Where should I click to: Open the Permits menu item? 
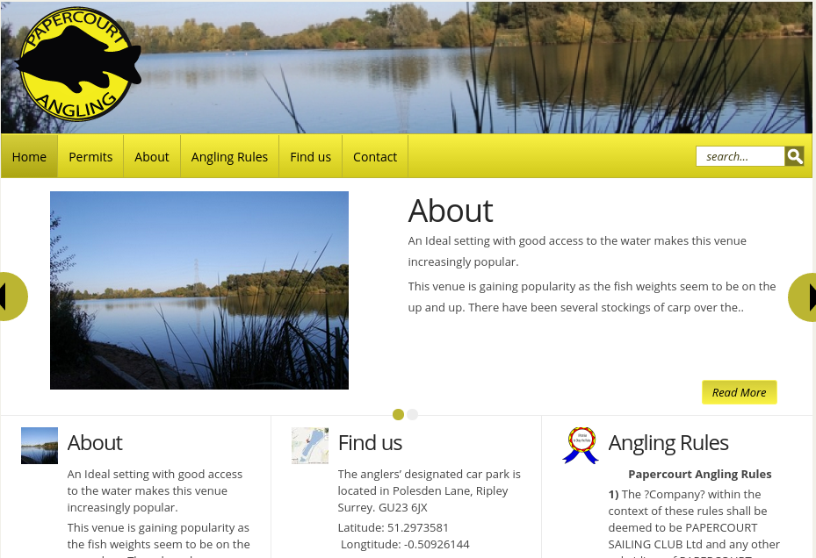point(90,156)
